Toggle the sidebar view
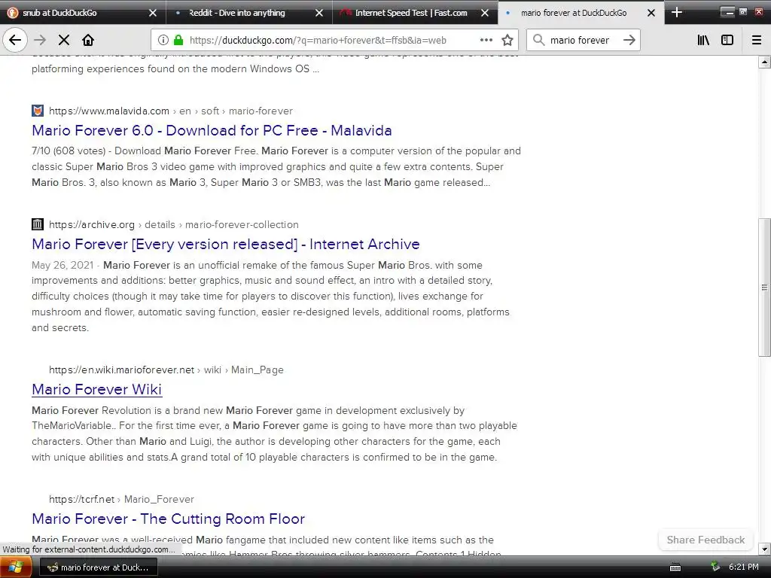 pos(727,41)
